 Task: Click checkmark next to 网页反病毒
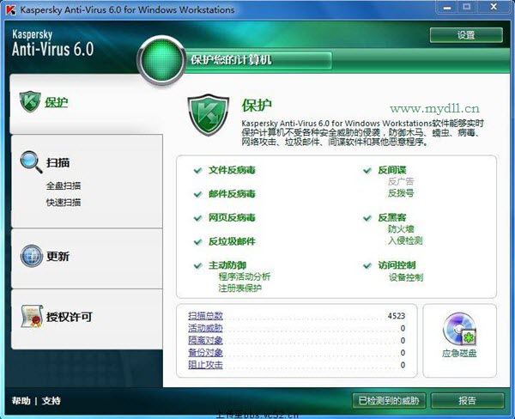tap(197, 218)
